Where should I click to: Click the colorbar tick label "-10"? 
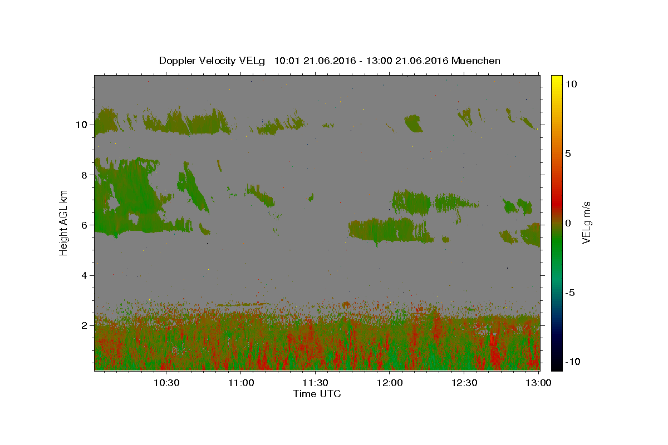[574, 362]
